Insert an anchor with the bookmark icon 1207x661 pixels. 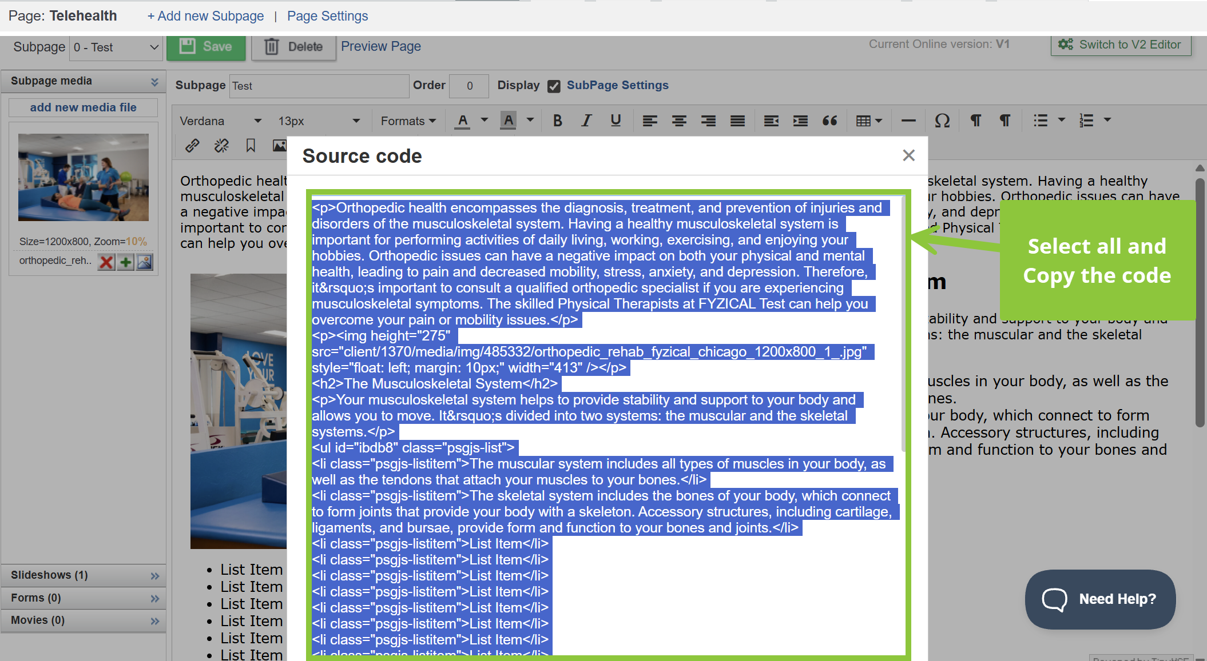pyautogui.click(x=251, y=146)
